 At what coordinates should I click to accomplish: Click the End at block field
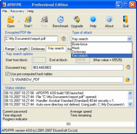click(83, 60)
